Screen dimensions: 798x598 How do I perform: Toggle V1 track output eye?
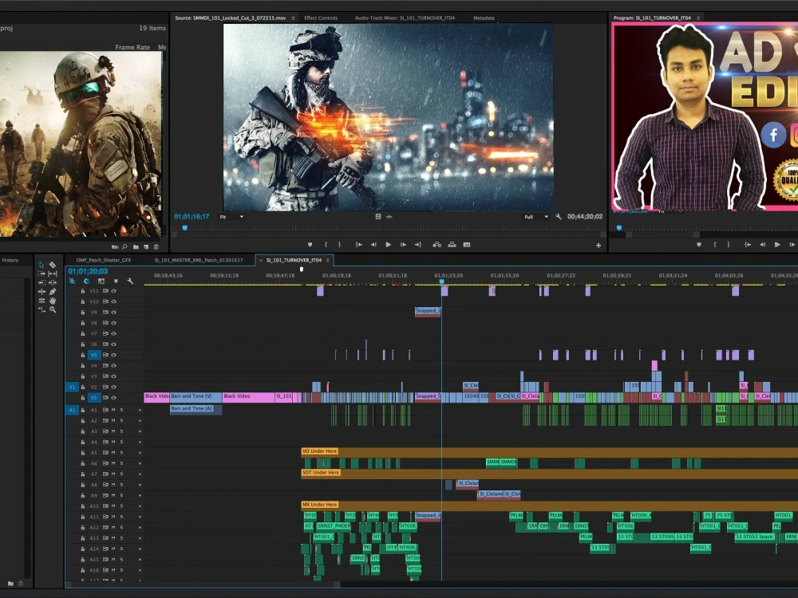[113, 398]
